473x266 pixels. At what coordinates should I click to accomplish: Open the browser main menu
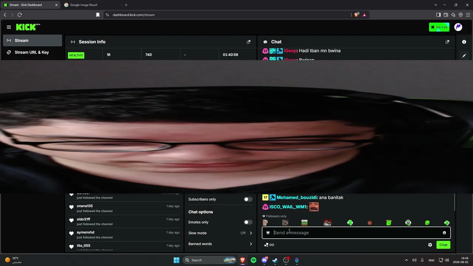pos(468,15)
